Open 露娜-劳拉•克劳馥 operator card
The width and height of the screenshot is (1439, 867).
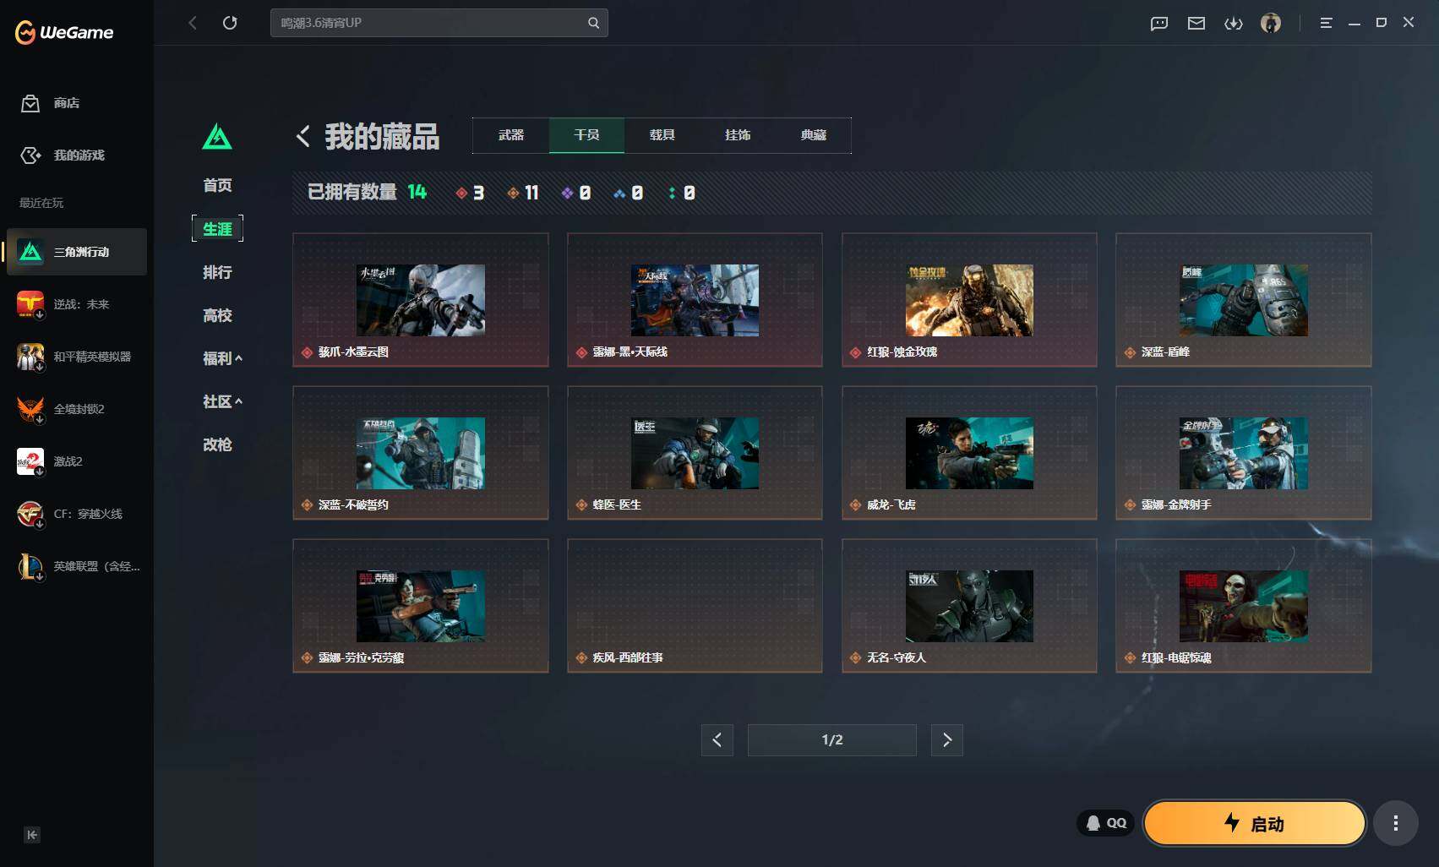421,606
